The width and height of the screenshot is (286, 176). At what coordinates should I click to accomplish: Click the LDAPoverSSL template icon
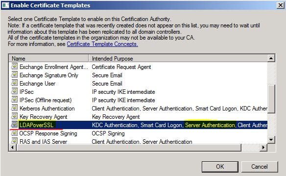[14, 125]
